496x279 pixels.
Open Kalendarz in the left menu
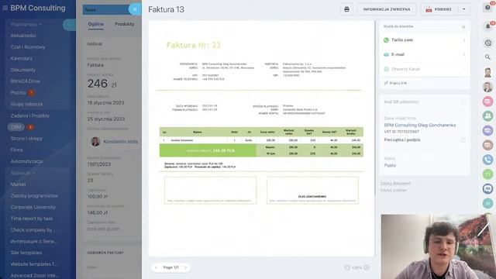[x=21, y=58]
